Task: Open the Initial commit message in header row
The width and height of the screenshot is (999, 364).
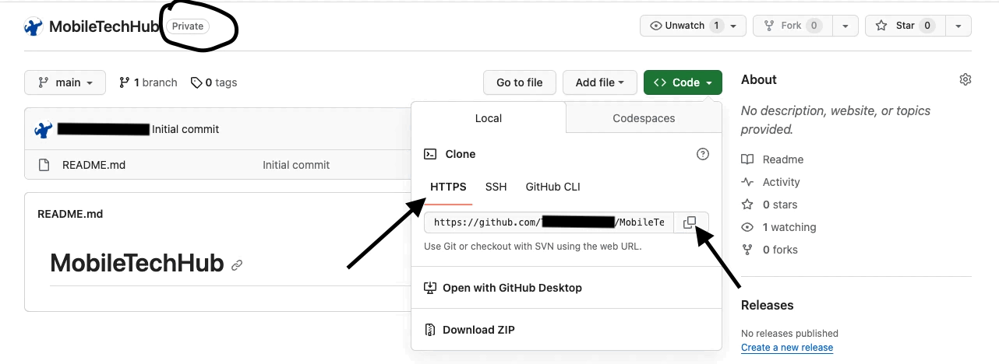Action: pos(185,129)
